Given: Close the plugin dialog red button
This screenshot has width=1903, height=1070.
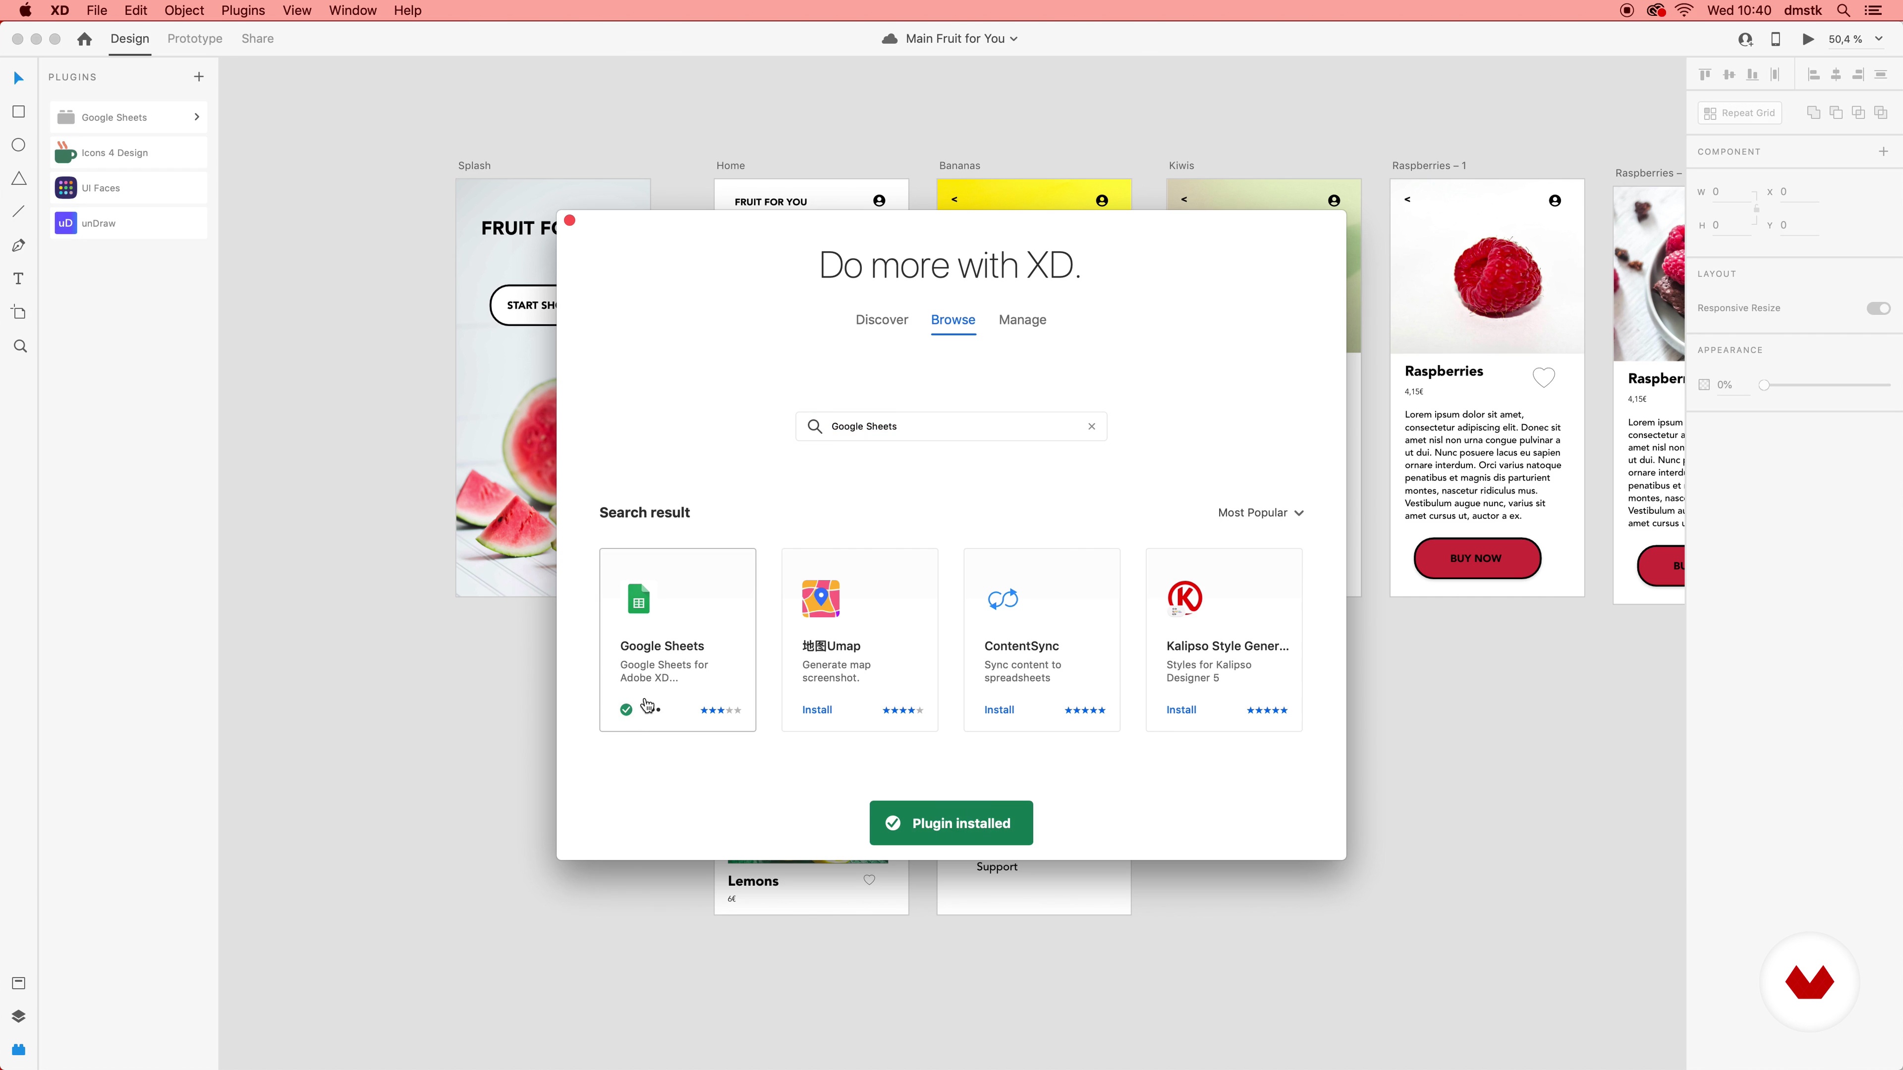Looking at the screenshot, I should [569, 220].
